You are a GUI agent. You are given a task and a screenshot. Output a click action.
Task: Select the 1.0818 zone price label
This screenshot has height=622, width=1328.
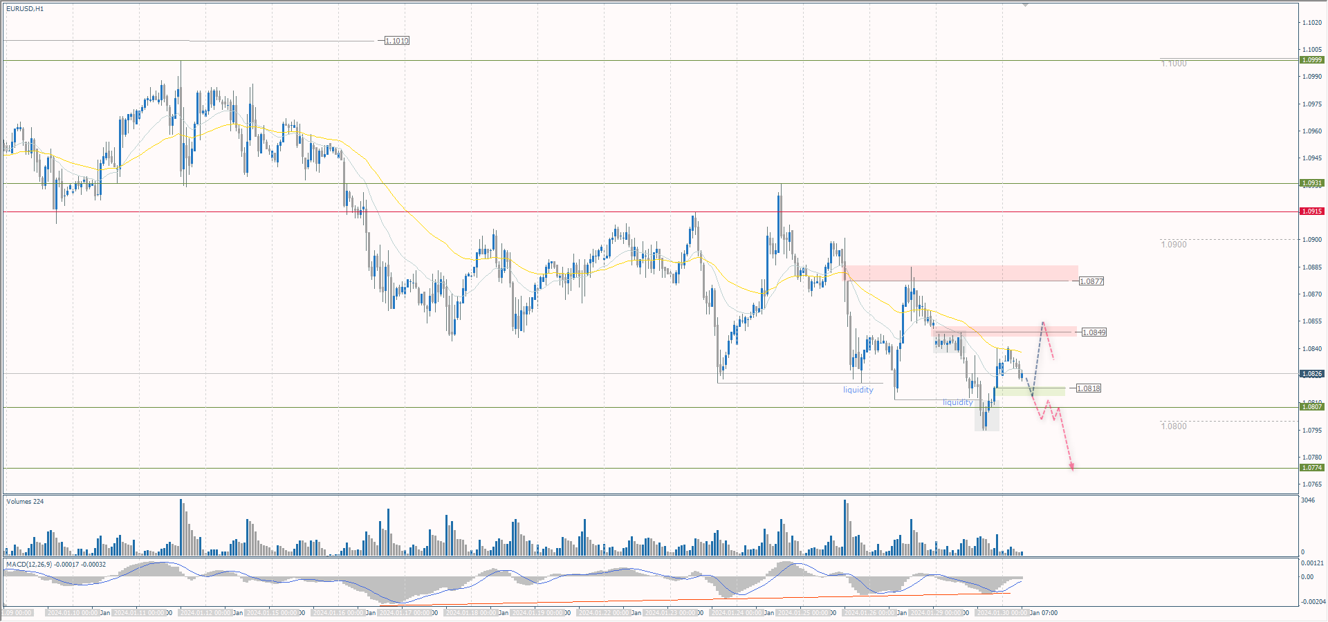[x=1089, y=388]
